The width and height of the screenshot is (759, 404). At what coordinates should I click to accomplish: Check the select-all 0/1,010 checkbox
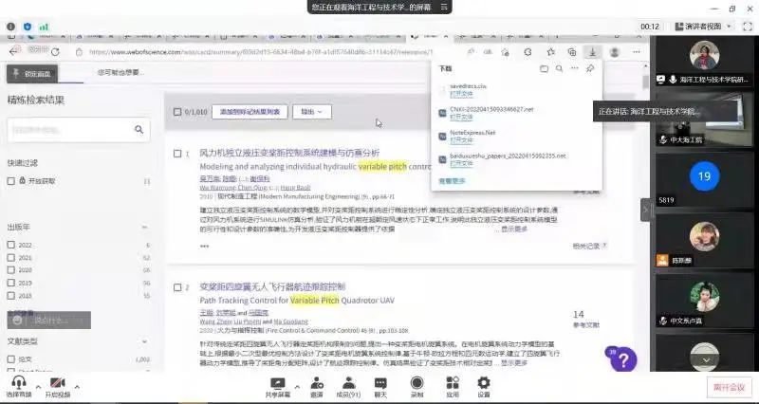tap(177, 112)
